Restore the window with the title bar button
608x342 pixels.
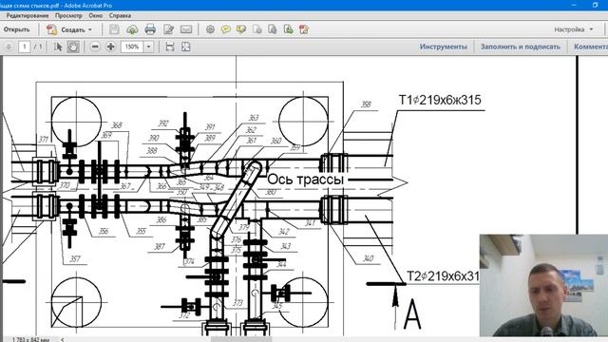point(596,5)
